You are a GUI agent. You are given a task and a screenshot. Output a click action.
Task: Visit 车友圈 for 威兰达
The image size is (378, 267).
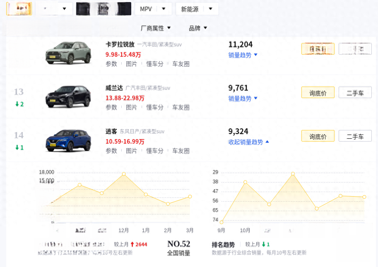181,107
